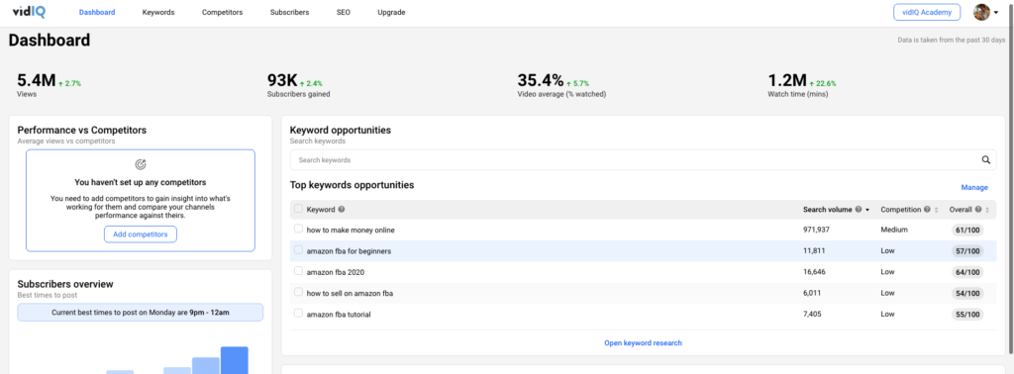
Task: Click the 'amazon fba for beginners' keyword
Action: click(349, 250)
